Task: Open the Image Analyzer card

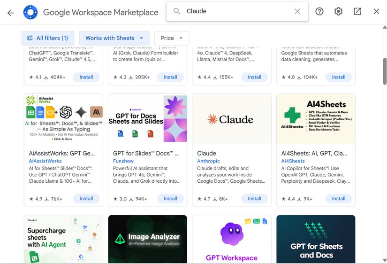Action: tap(148, 239)
